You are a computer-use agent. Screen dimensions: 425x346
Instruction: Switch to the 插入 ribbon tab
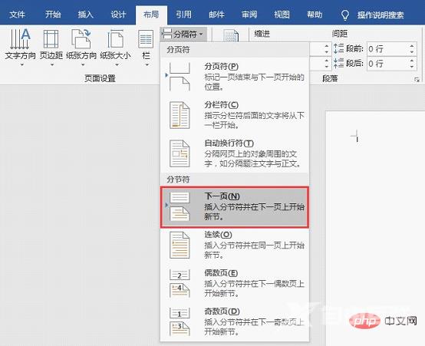coord(86,15)
